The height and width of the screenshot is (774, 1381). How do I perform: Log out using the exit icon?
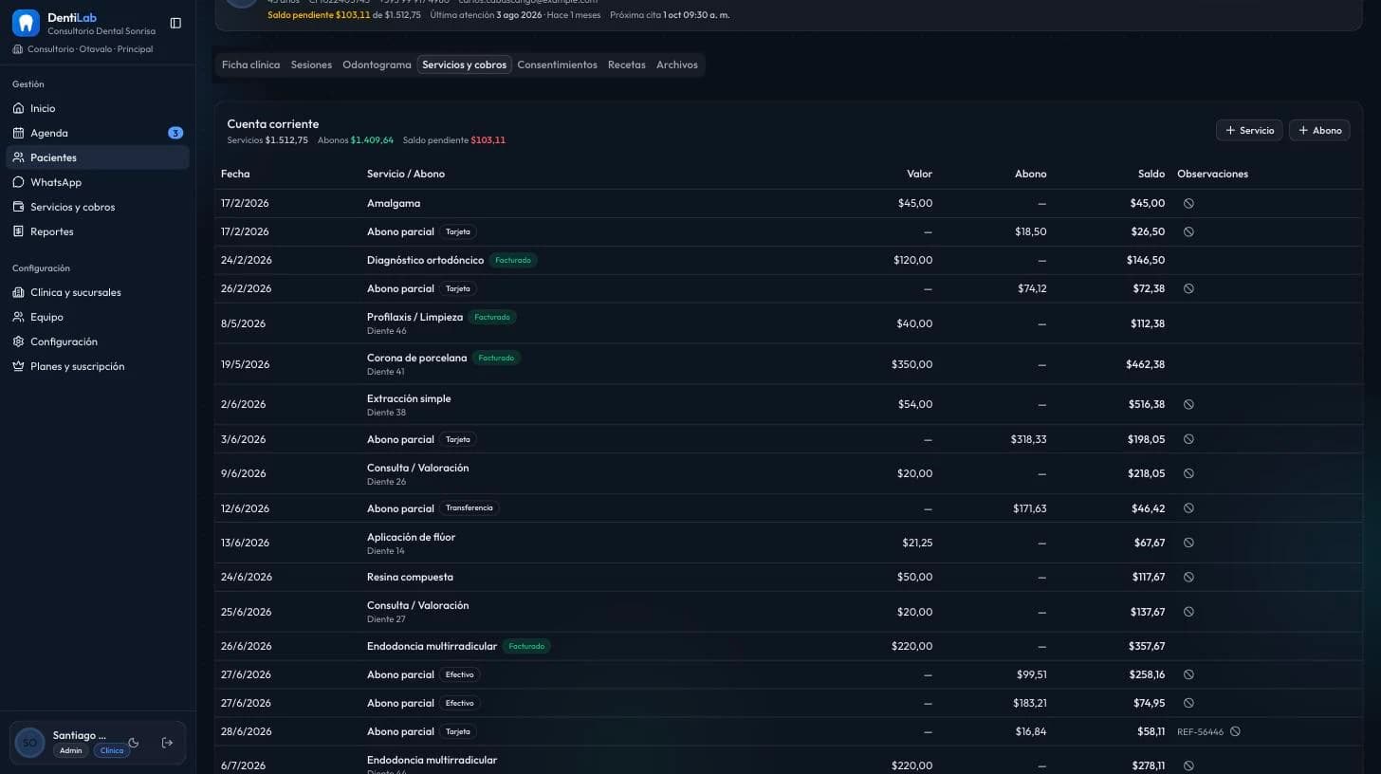click(x=168, y=743)
